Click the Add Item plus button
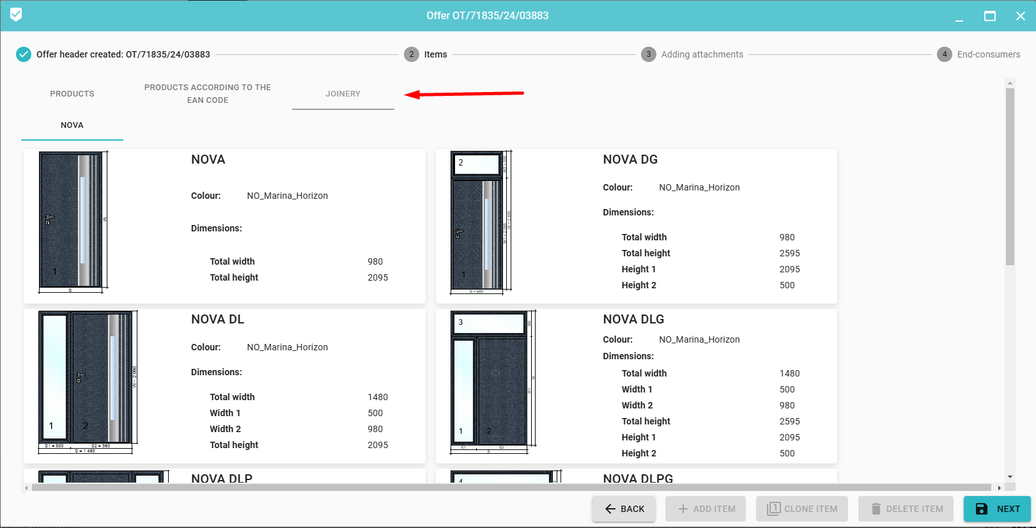1036x528 pixels. click(706, 509)
